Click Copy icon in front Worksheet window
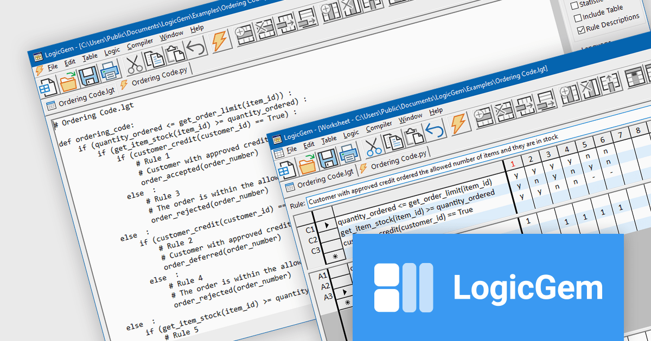The width and height of the screenshot is (651, 341). [393, 141]
